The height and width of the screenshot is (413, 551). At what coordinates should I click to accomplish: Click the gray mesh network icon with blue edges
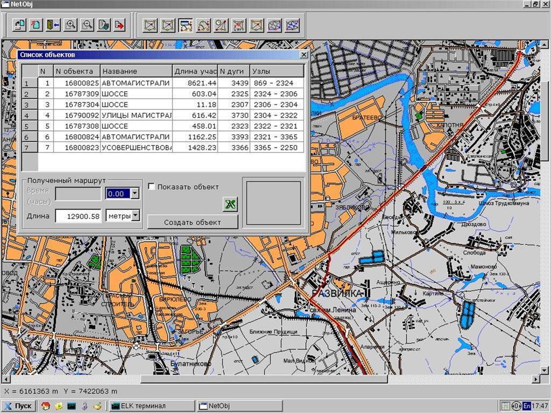pyautogui.click(x=274, y=25)
